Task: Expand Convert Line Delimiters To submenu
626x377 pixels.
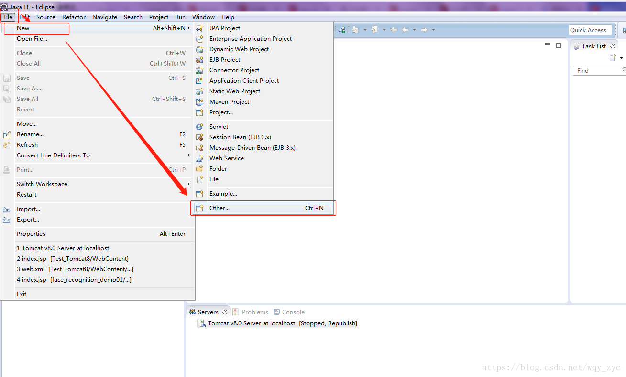Action: pos(188,155)
